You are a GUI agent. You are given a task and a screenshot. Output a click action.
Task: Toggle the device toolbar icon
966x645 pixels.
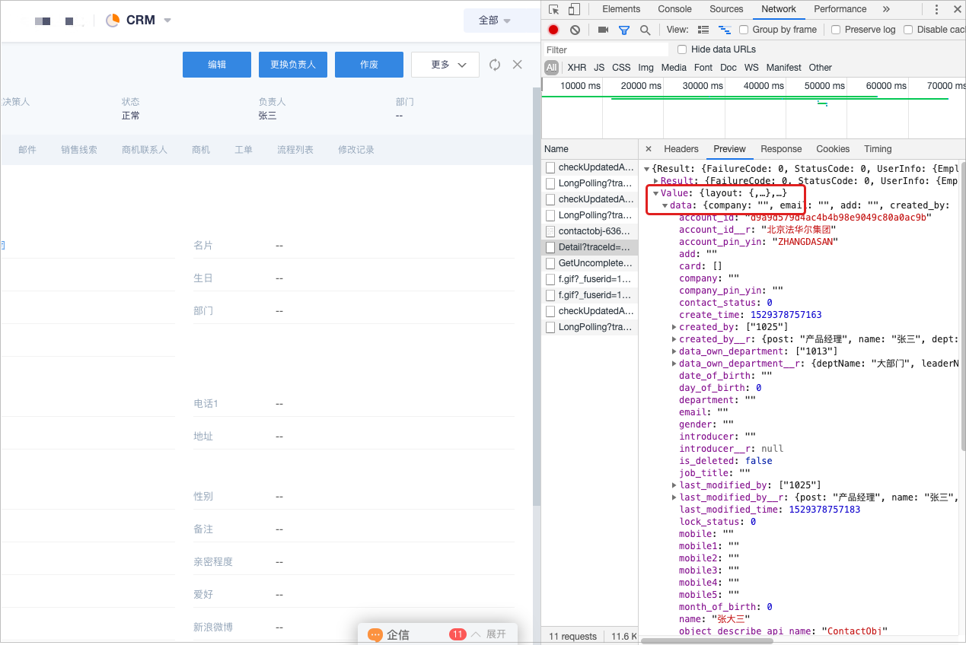click(x=574, y=9)
